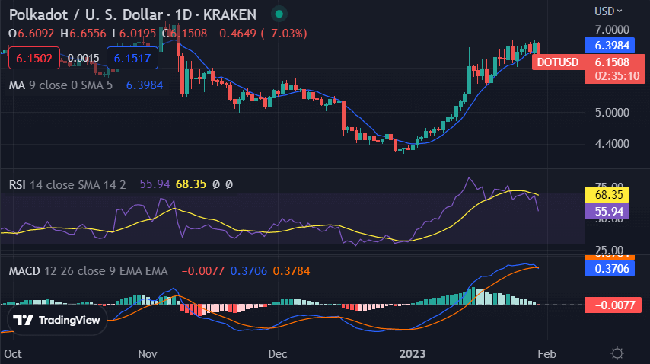Click the 0.0015 spread value

83,59
